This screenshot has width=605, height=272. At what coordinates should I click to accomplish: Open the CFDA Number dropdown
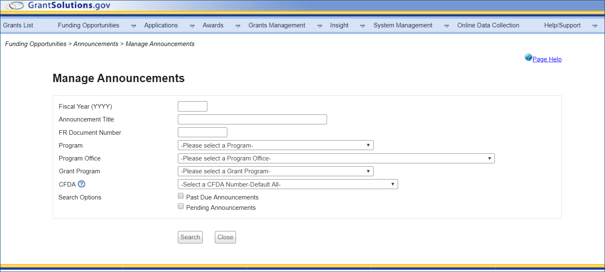[288, 185]
